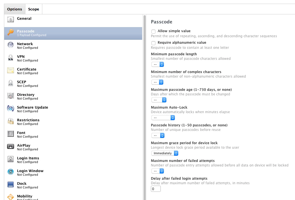Viewport: 295px width, 200px height.
Task: Click the Dock icon
Action: 10,185
